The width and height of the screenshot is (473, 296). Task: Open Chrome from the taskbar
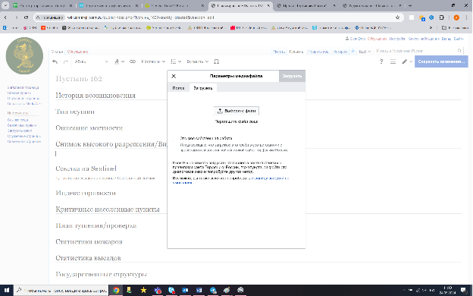coord(116,290)
